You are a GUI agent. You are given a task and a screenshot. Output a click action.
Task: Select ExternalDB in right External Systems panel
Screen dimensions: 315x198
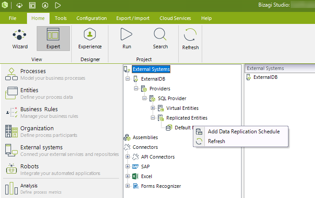(265, 77)
